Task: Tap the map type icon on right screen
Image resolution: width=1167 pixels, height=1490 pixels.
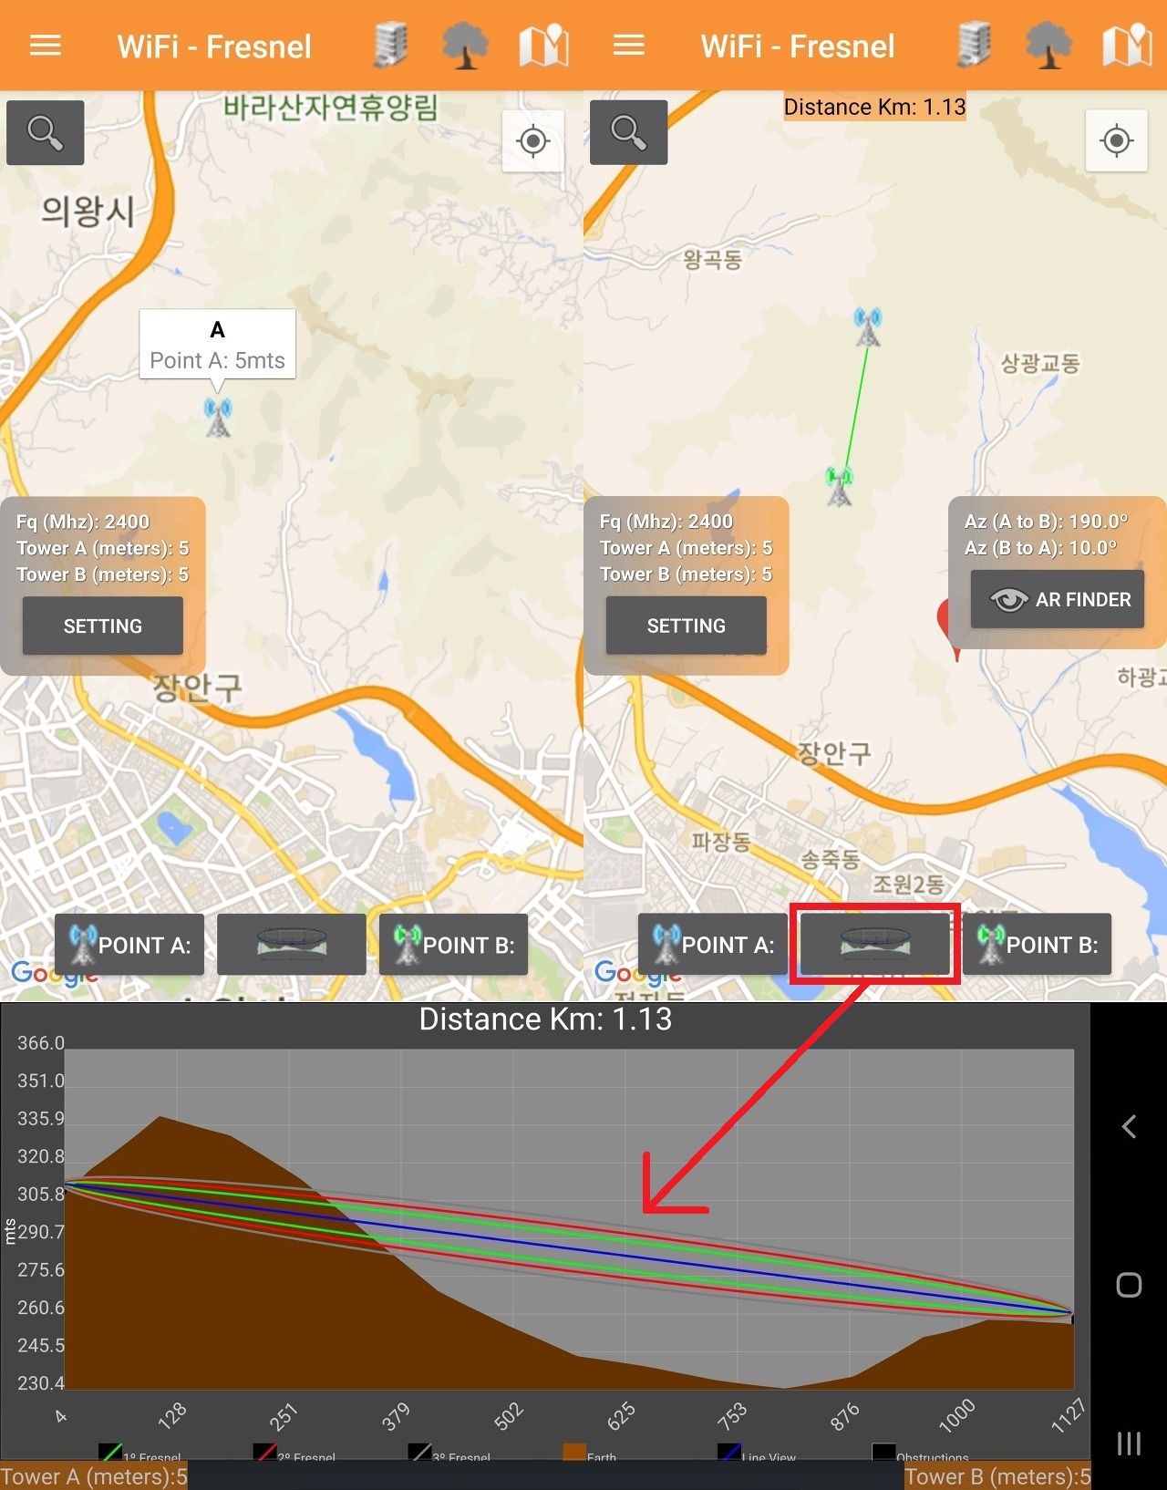Action: pos(1127,46)
